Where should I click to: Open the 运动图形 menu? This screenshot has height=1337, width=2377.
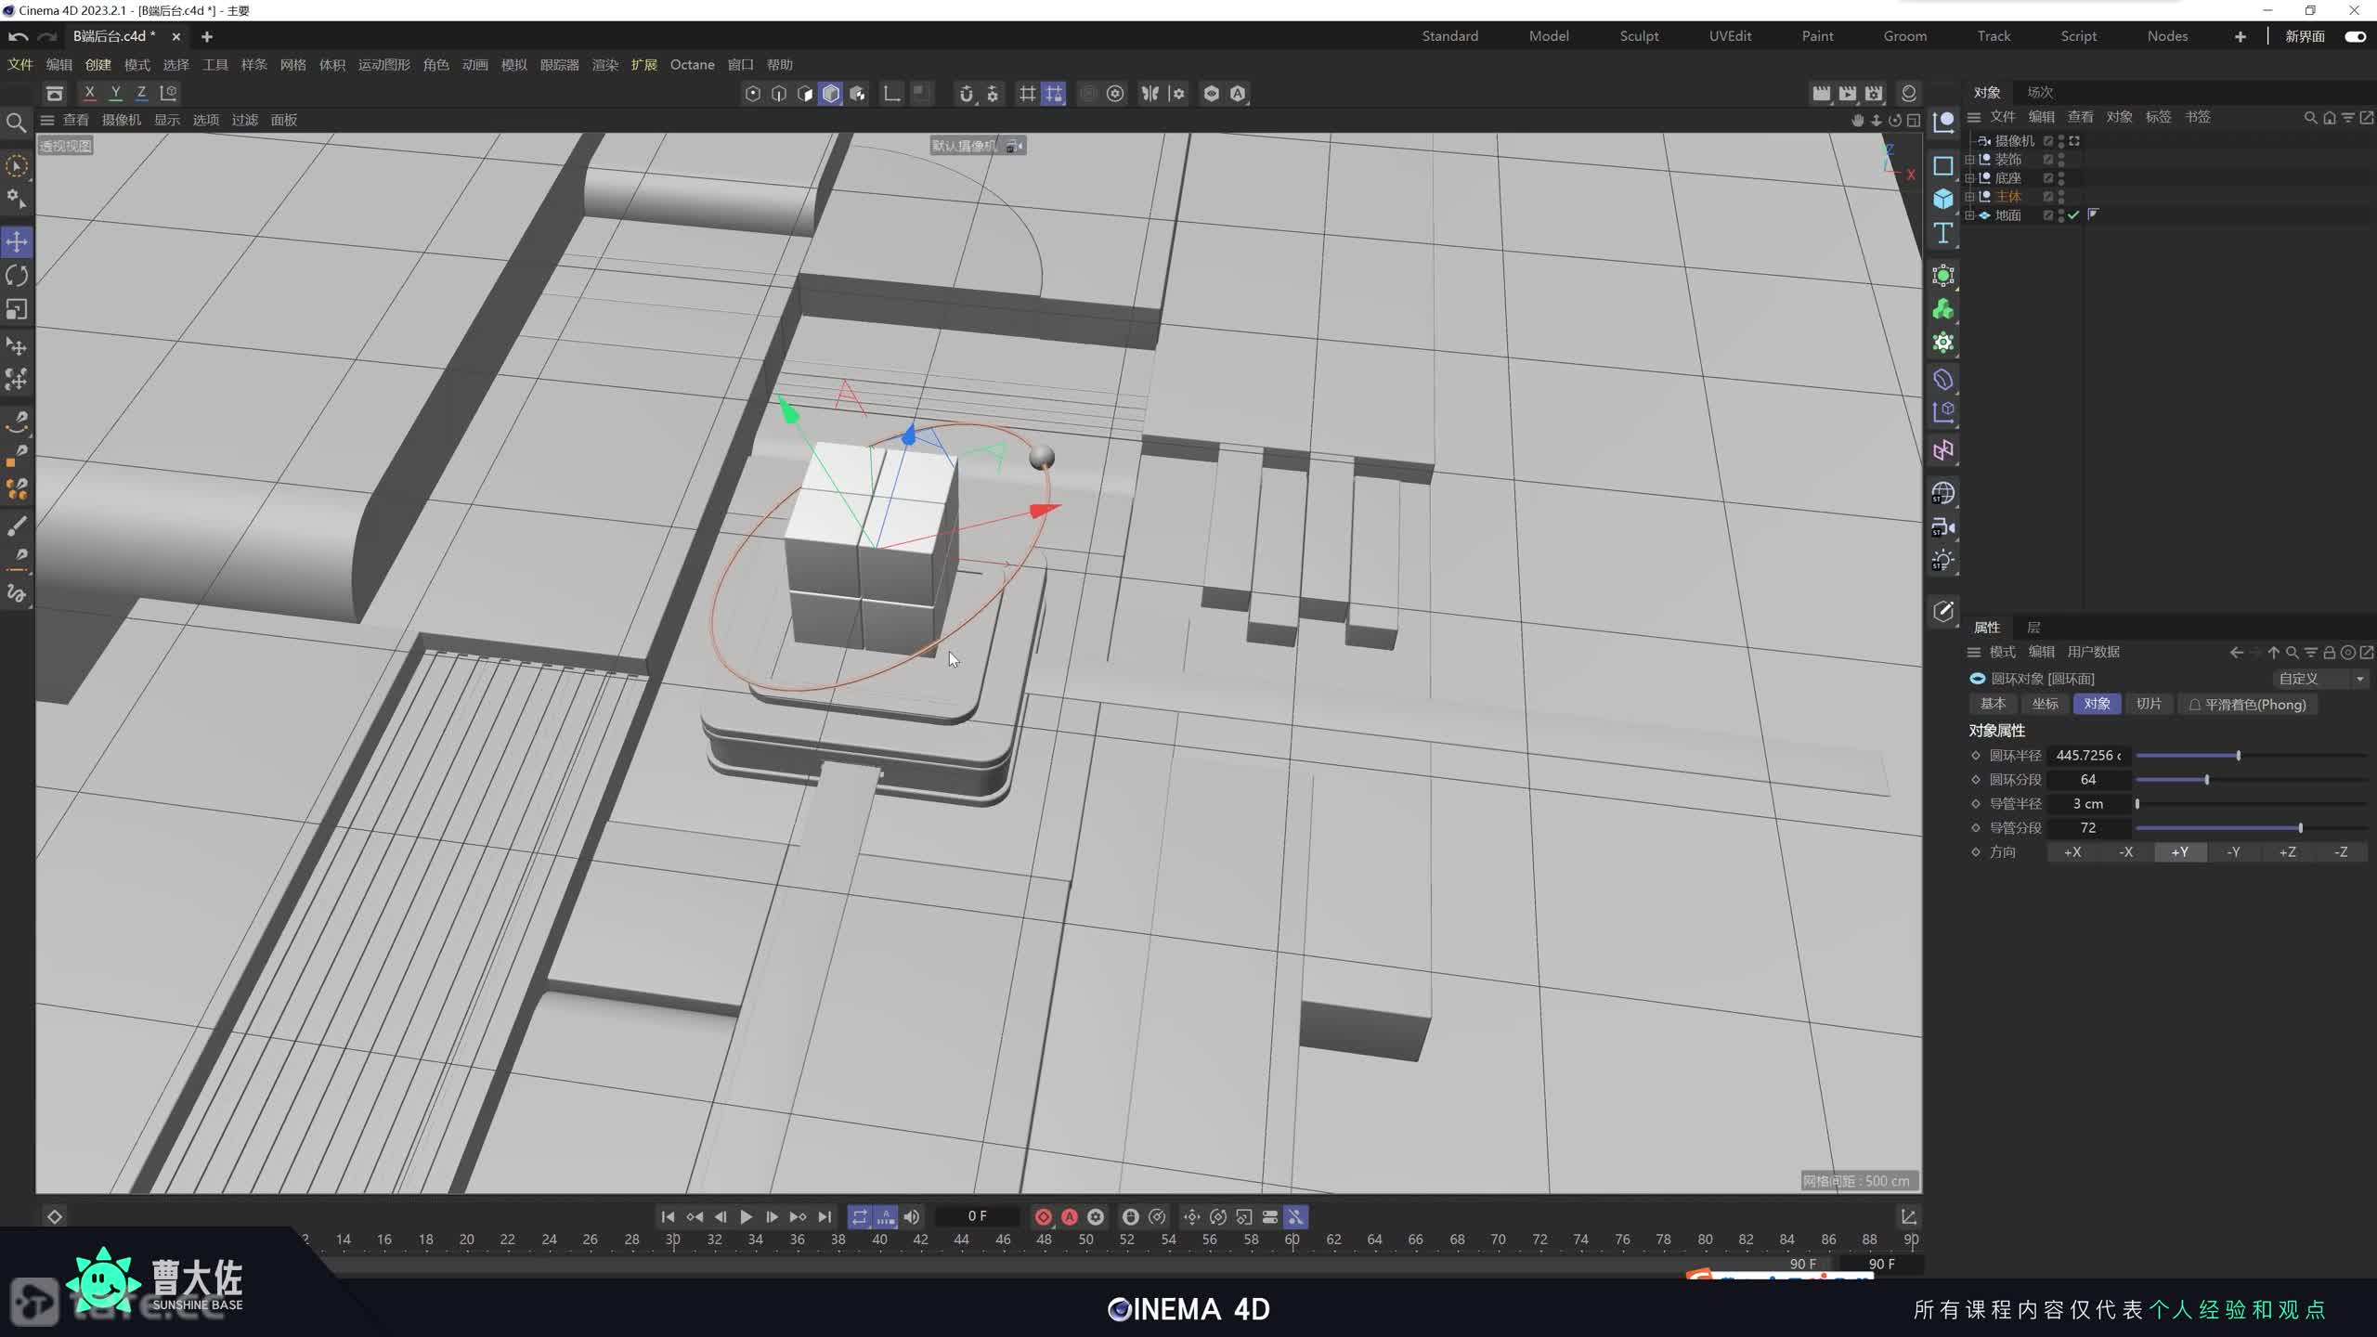(x=383, y=65)
